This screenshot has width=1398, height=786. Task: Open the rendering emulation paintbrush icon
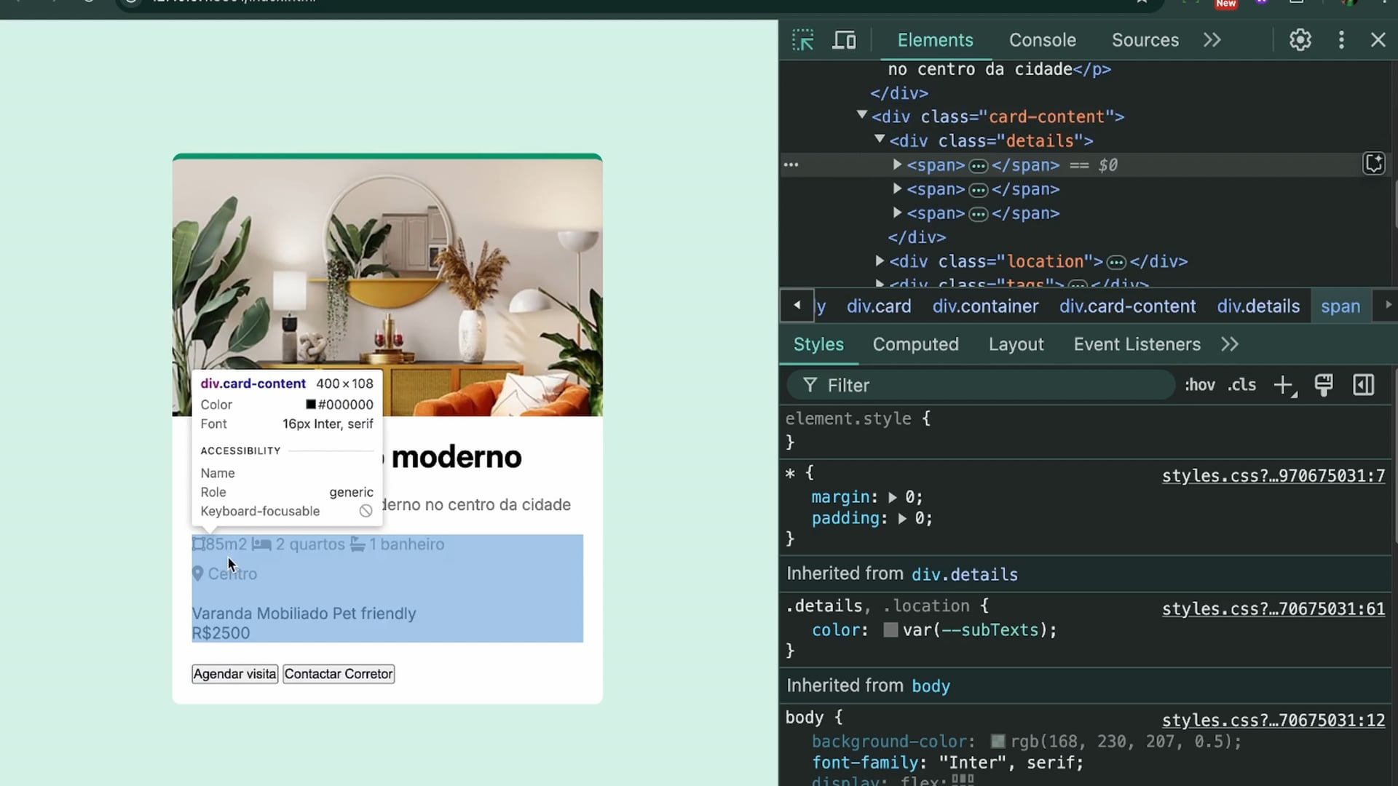tap(1323, 385)
